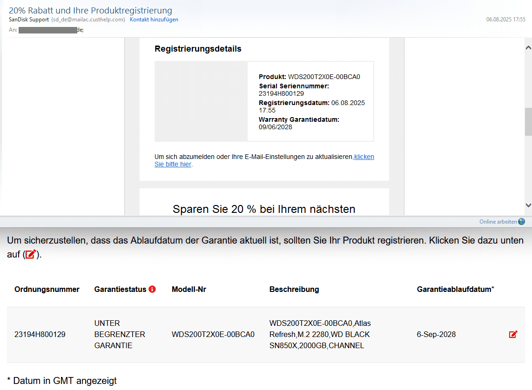Viewport: 532px width, 390px height.
Task: Click the Ordnungsnummer column header
Action: (x=47, y=290)
